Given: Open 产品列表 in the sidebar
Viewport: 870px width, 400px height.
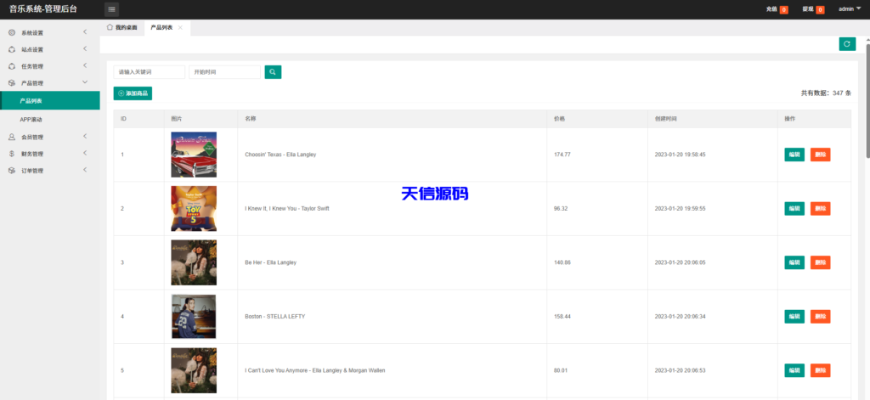Looking at the screenshot, I should pyautogui.click(x=50, y=100).
